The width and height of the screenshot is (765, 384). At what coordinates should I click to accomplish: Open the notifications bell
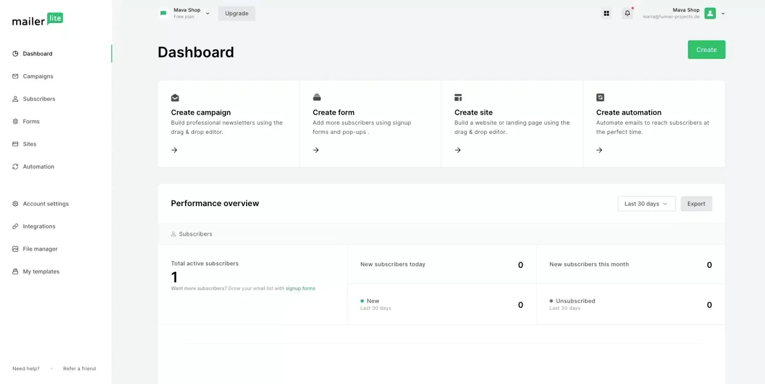(x=627, y=13)
